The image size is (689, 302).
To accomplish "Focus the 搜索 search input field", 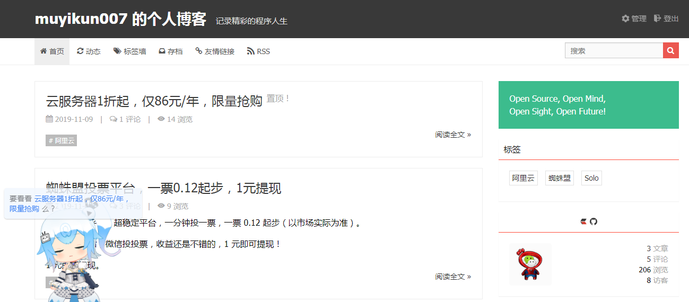I will coord(614,51).
